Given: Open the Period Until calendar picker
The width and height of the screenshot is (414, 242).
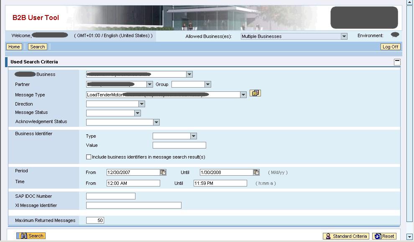Looking at the screenshot, I should click(x=256, y=172).
